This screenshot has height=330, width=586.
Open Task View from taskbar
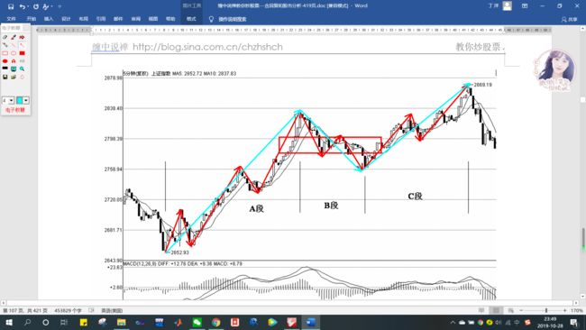64,322
